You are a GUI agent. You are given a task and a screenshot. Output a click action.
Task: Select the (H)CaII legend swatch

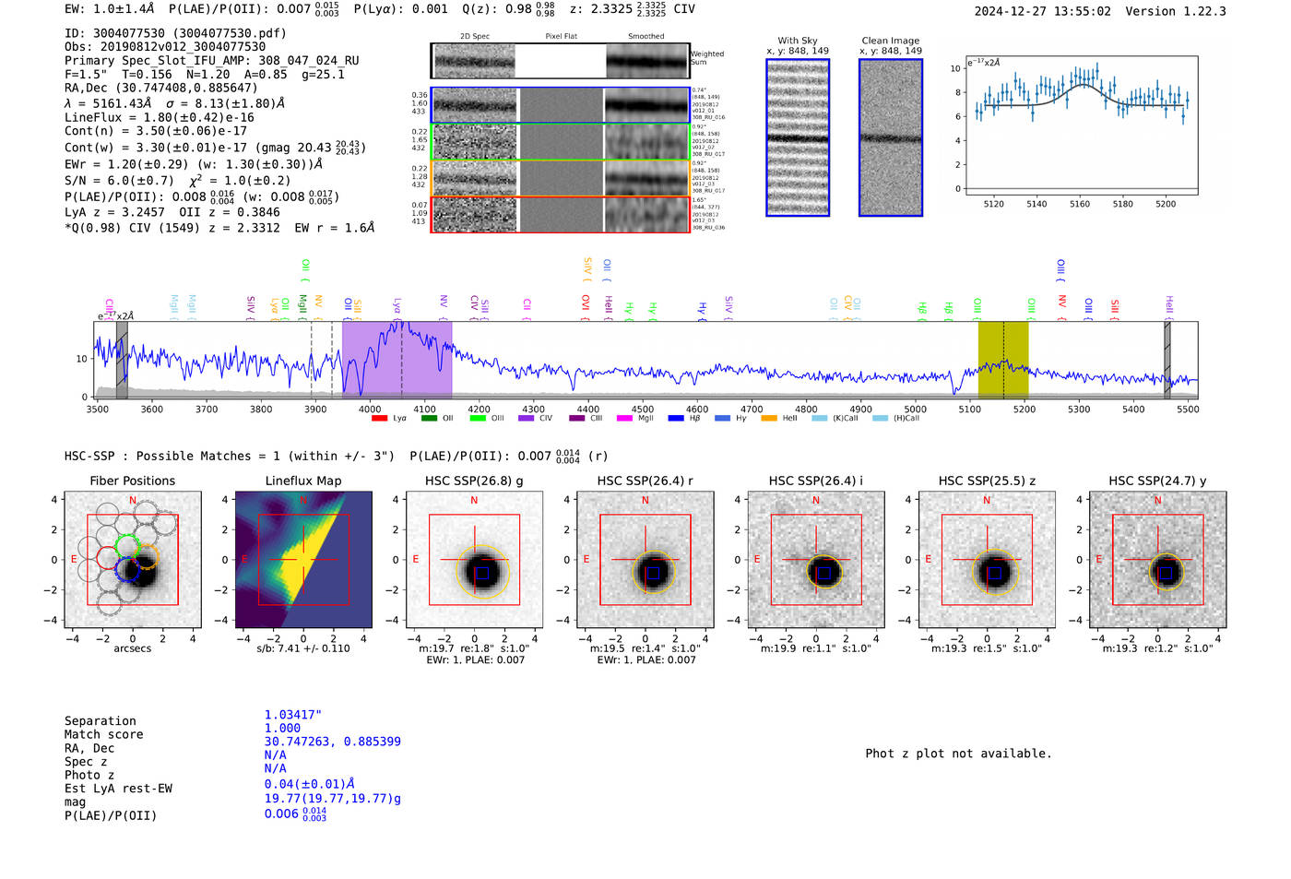(x=880, y=419)
